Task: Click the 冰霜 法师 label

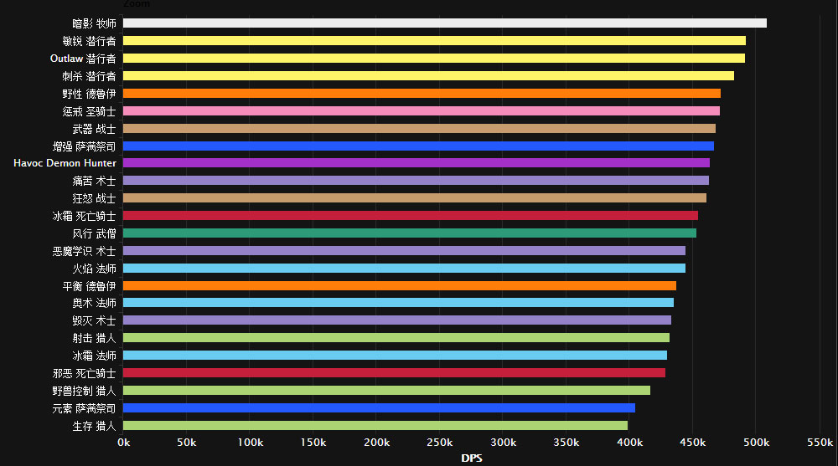Action: pos(94,356)
